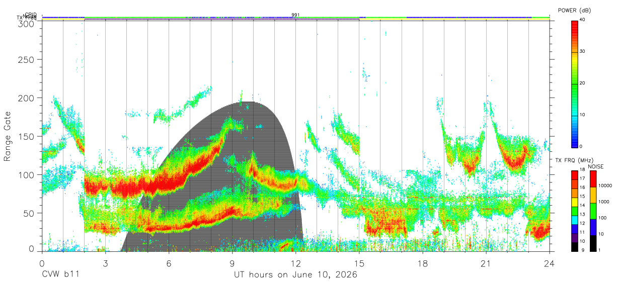Click the CVW b11 radar beam label
The height and width of the screenshot is (285, 618).
coord(61,275)
